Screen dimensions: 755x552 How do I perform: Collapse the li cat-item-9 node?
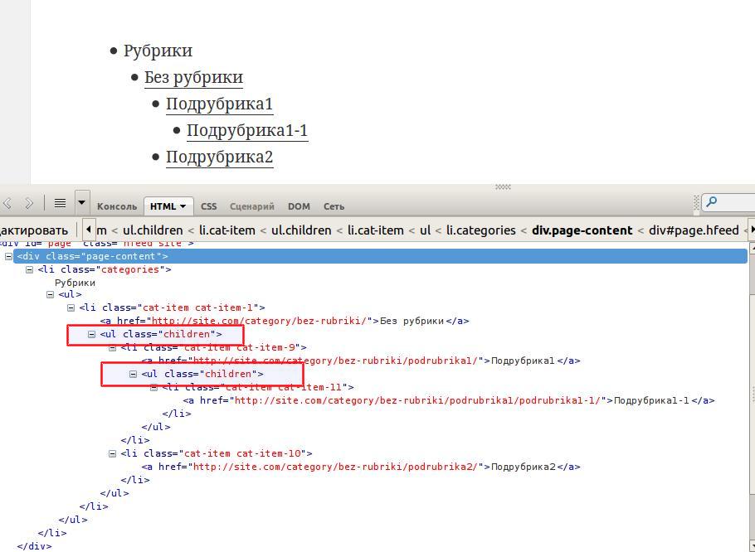pyautogui.click(x=112, y=347)
